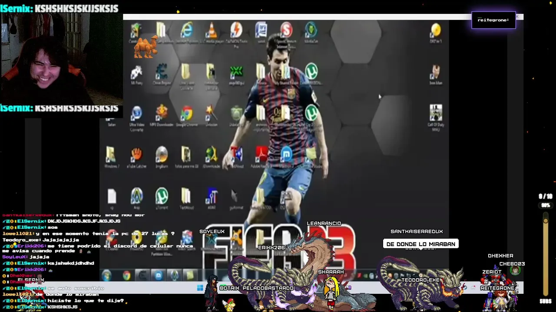Open the DAEMON Tools Pro shortcut
556x312 pixels.
tap(236, 30)
